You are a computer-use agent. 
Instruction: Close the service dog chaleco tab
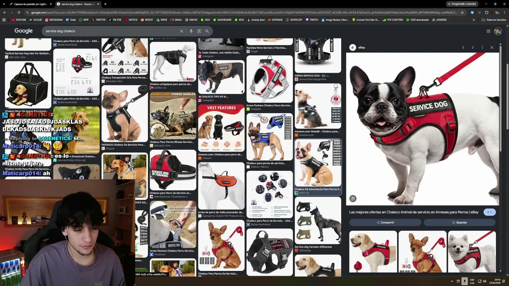coord(98,4)
